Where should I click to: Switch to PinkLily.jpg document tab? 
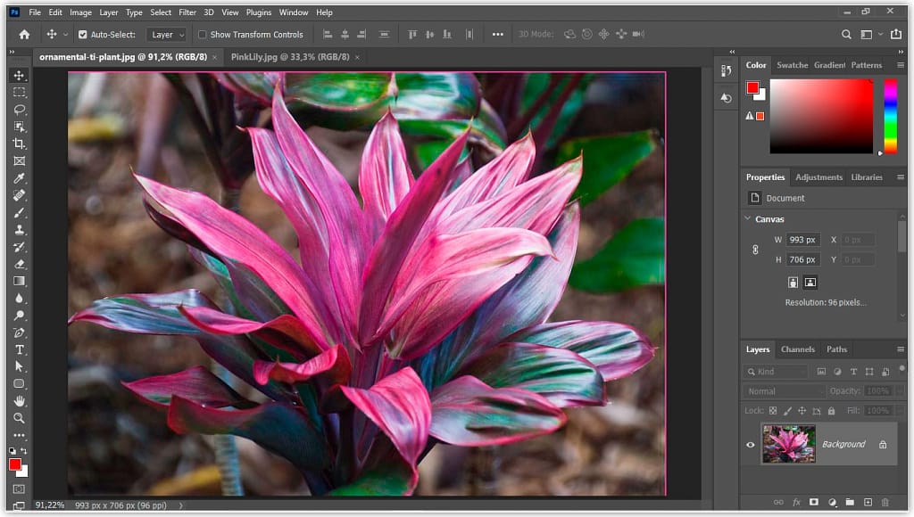point(290,57)
